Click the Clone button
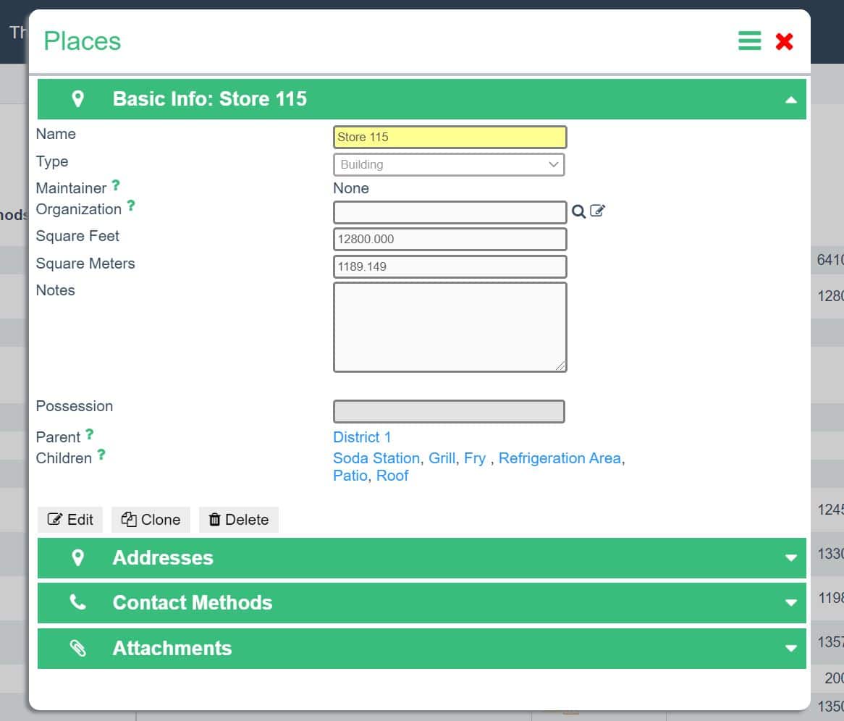The image size is (844, 721). (x=151, y=520)
